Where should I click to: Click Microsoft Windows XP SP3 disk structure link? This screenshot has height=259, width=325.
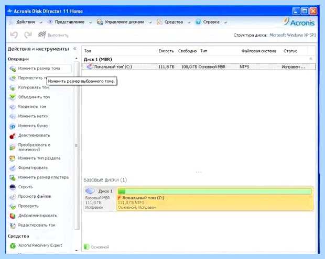click(292, 35)
